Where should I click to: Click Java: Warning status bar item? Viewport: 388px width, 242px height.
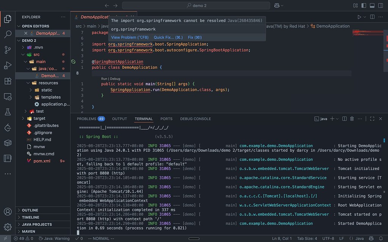54,238
